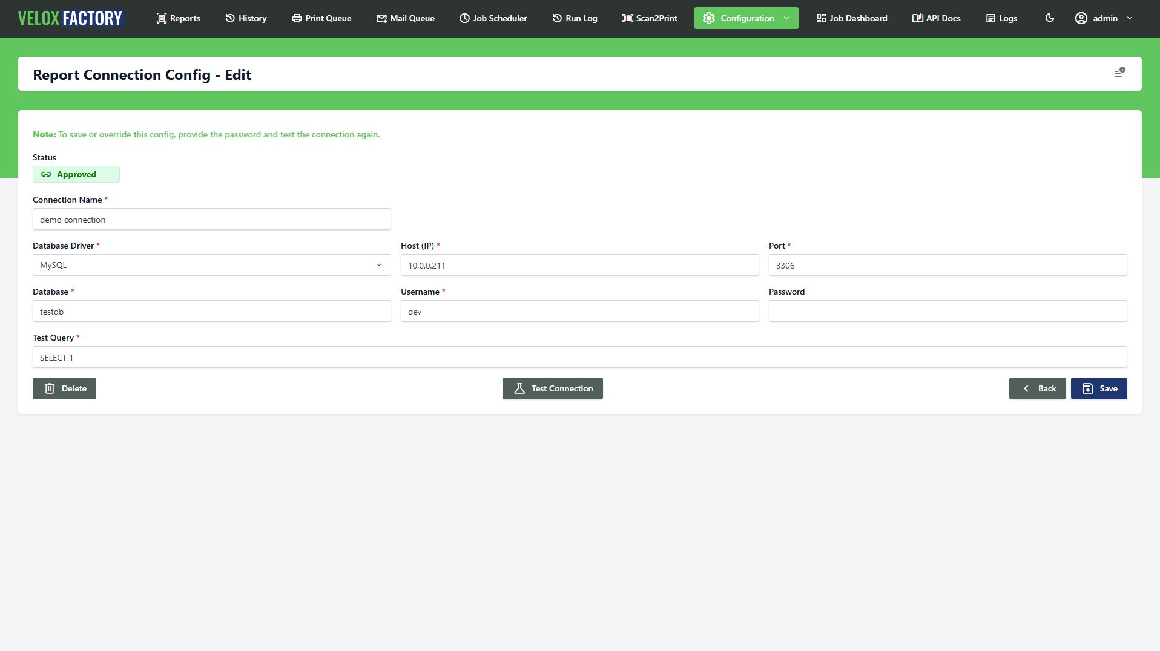This screenshot has height=651, width=1160.
Task: Open the Job Dashboard menu item
Action: pos(852,18)
